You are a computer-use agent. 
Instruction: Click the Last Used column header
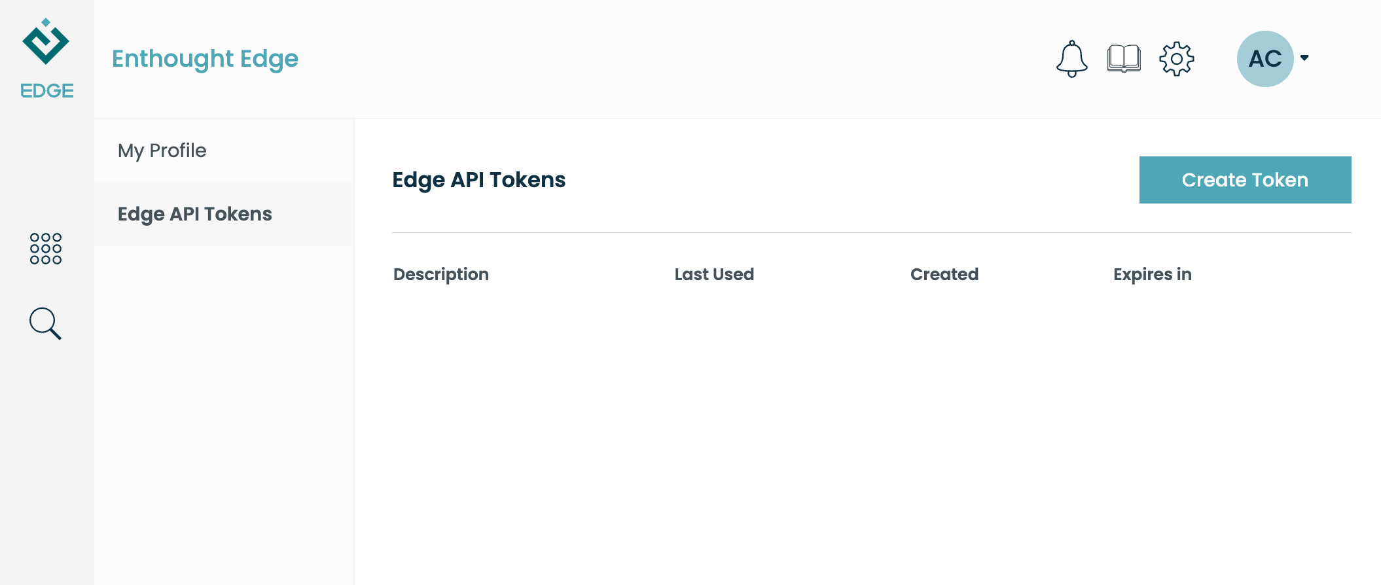[714, 274]
